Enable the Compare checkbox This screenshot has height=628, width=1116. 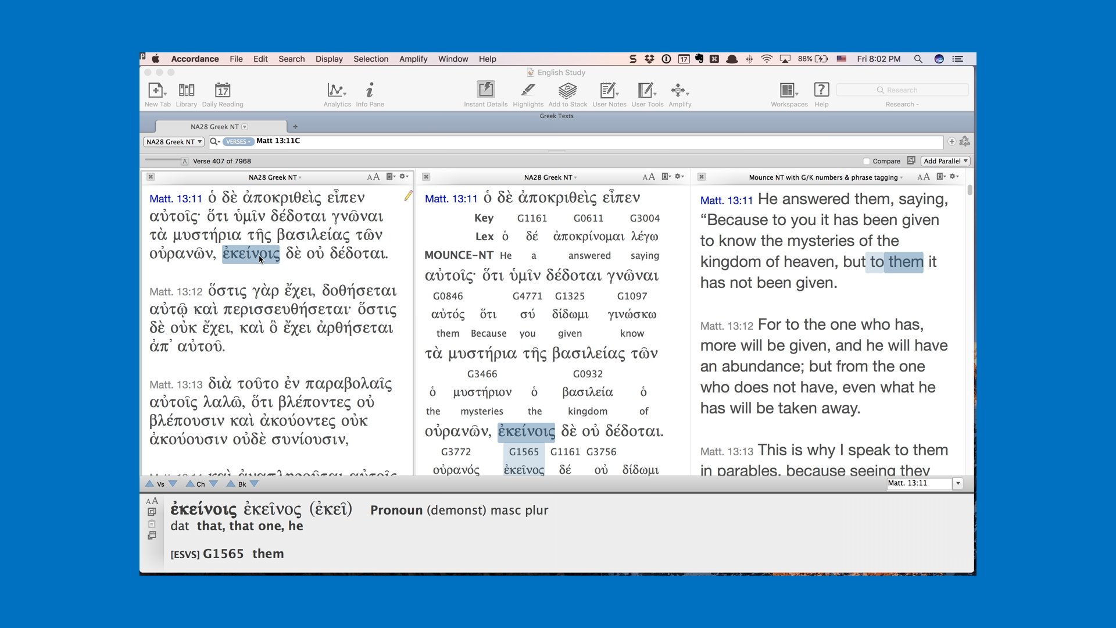point(866,161)
